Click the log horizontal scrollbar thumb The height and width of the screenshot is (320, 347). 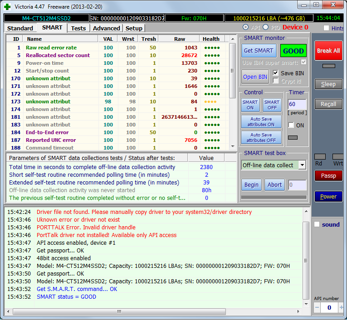119,311
